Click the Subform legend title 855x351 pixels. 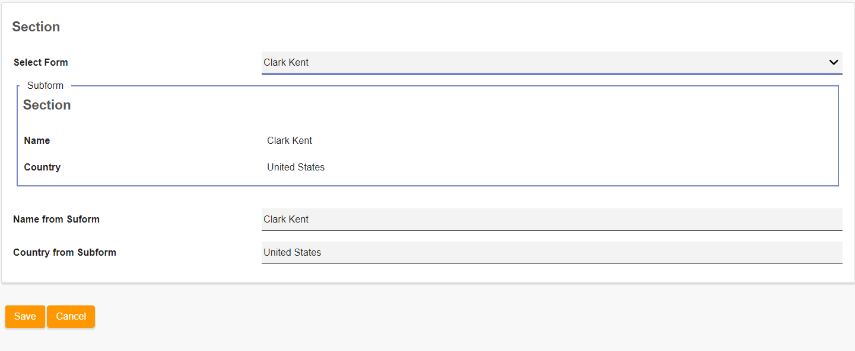tap(45, 85)
